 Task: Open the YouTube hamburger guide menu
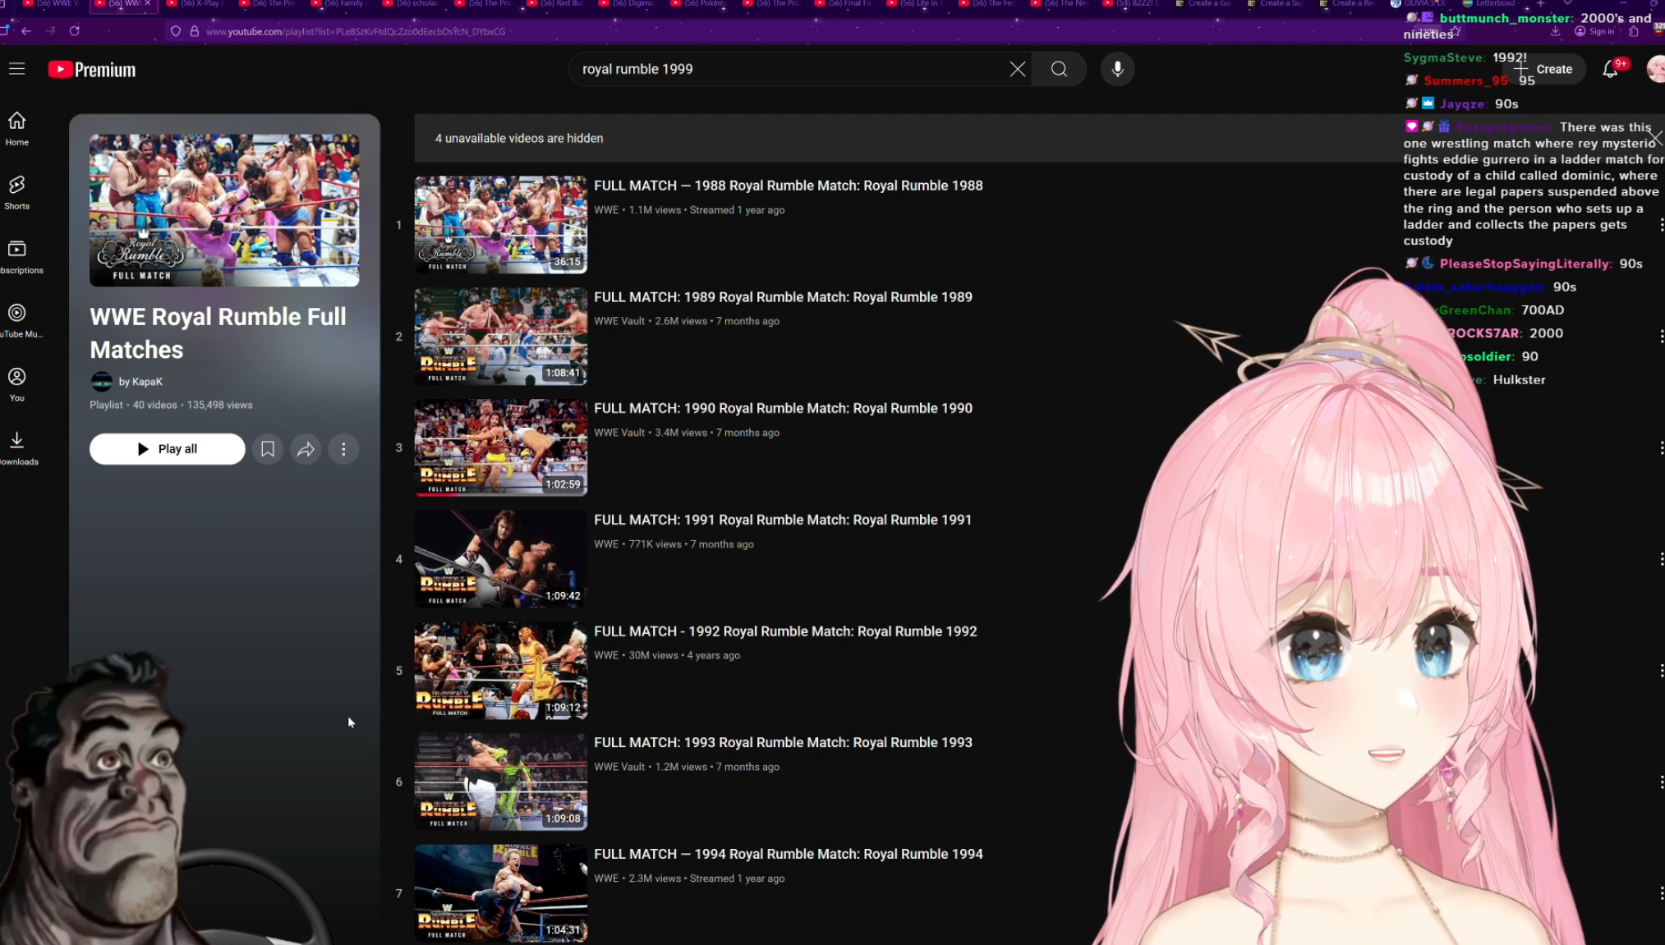[16, 69]
